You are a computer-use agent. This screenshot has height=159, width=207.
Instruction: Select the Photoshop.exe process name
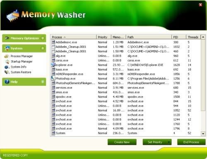coord(65,78)
